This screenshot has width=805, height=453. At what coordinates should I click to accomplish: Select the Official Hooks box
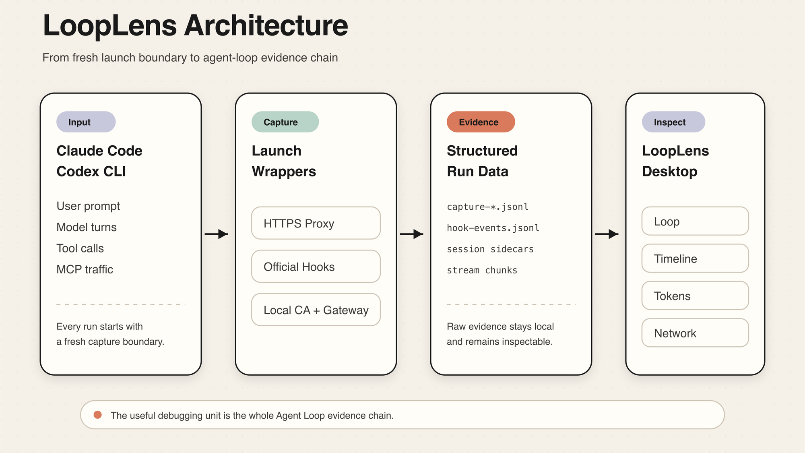click(316, 266)
